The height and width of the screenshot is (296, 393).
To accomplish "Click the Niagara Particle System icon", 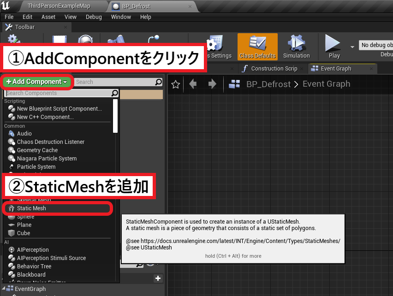I will pos(12,158).
